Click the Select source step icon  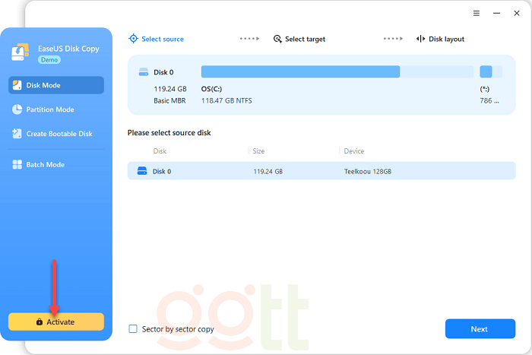tap(134, 39)
